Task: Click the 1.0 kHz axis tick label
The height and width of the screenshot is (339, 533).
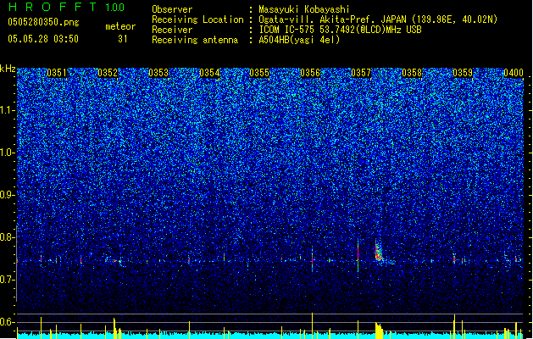Action: pyautogui.click(x=8, y=153)
